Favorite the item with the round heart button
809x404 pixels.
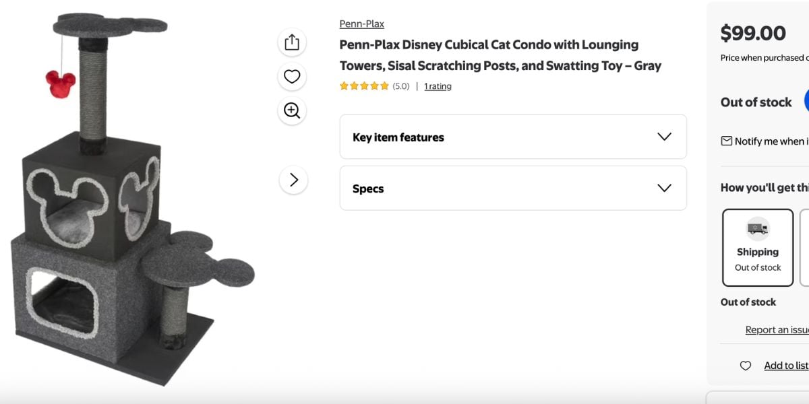292,77
